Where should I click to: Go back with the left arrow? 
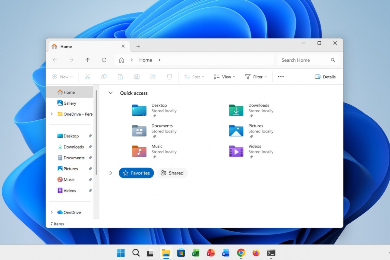[55, 60]
